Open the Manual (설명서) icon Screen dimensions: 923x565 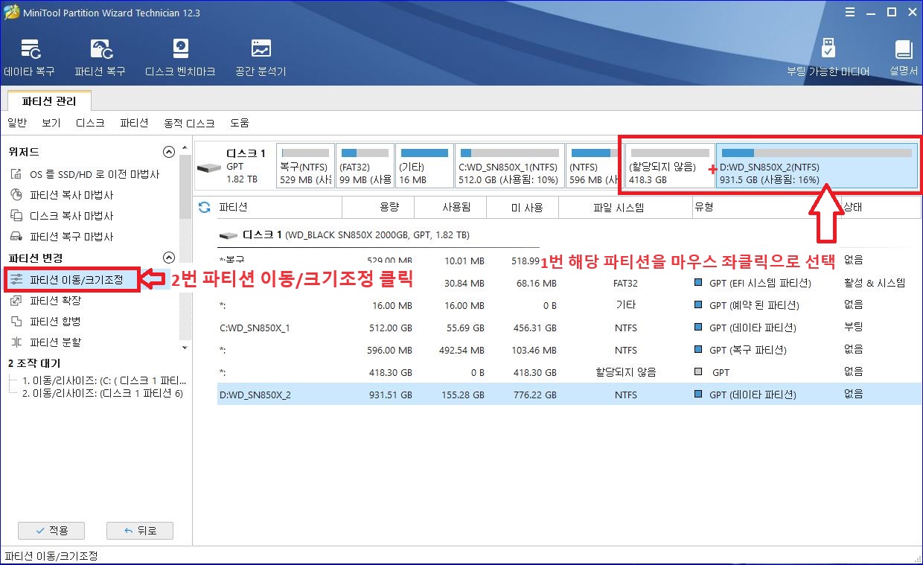[x=904, y=58]
